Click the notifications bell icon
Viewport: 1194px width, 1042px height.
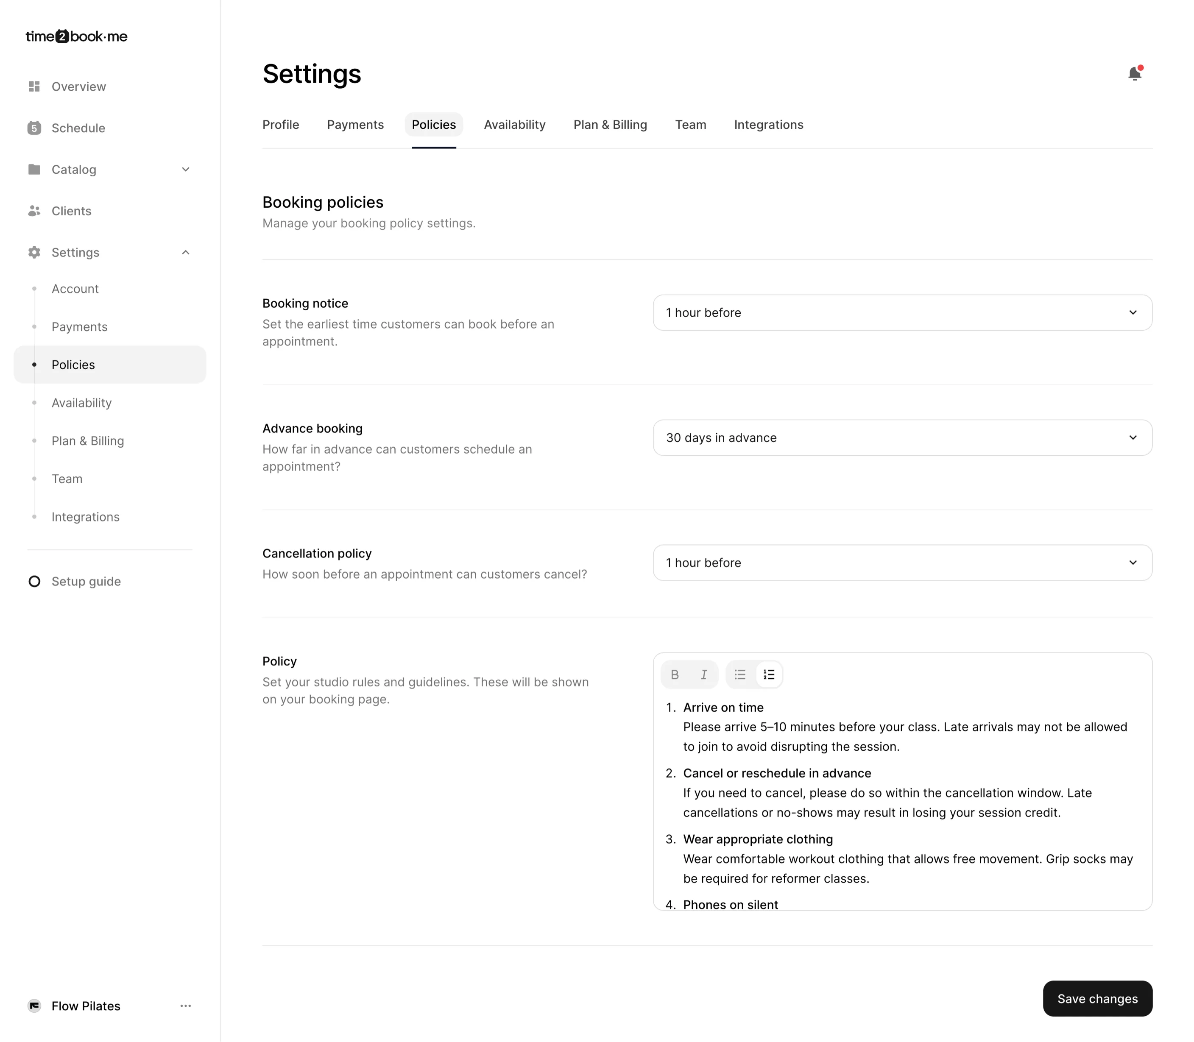point(1134,73)
